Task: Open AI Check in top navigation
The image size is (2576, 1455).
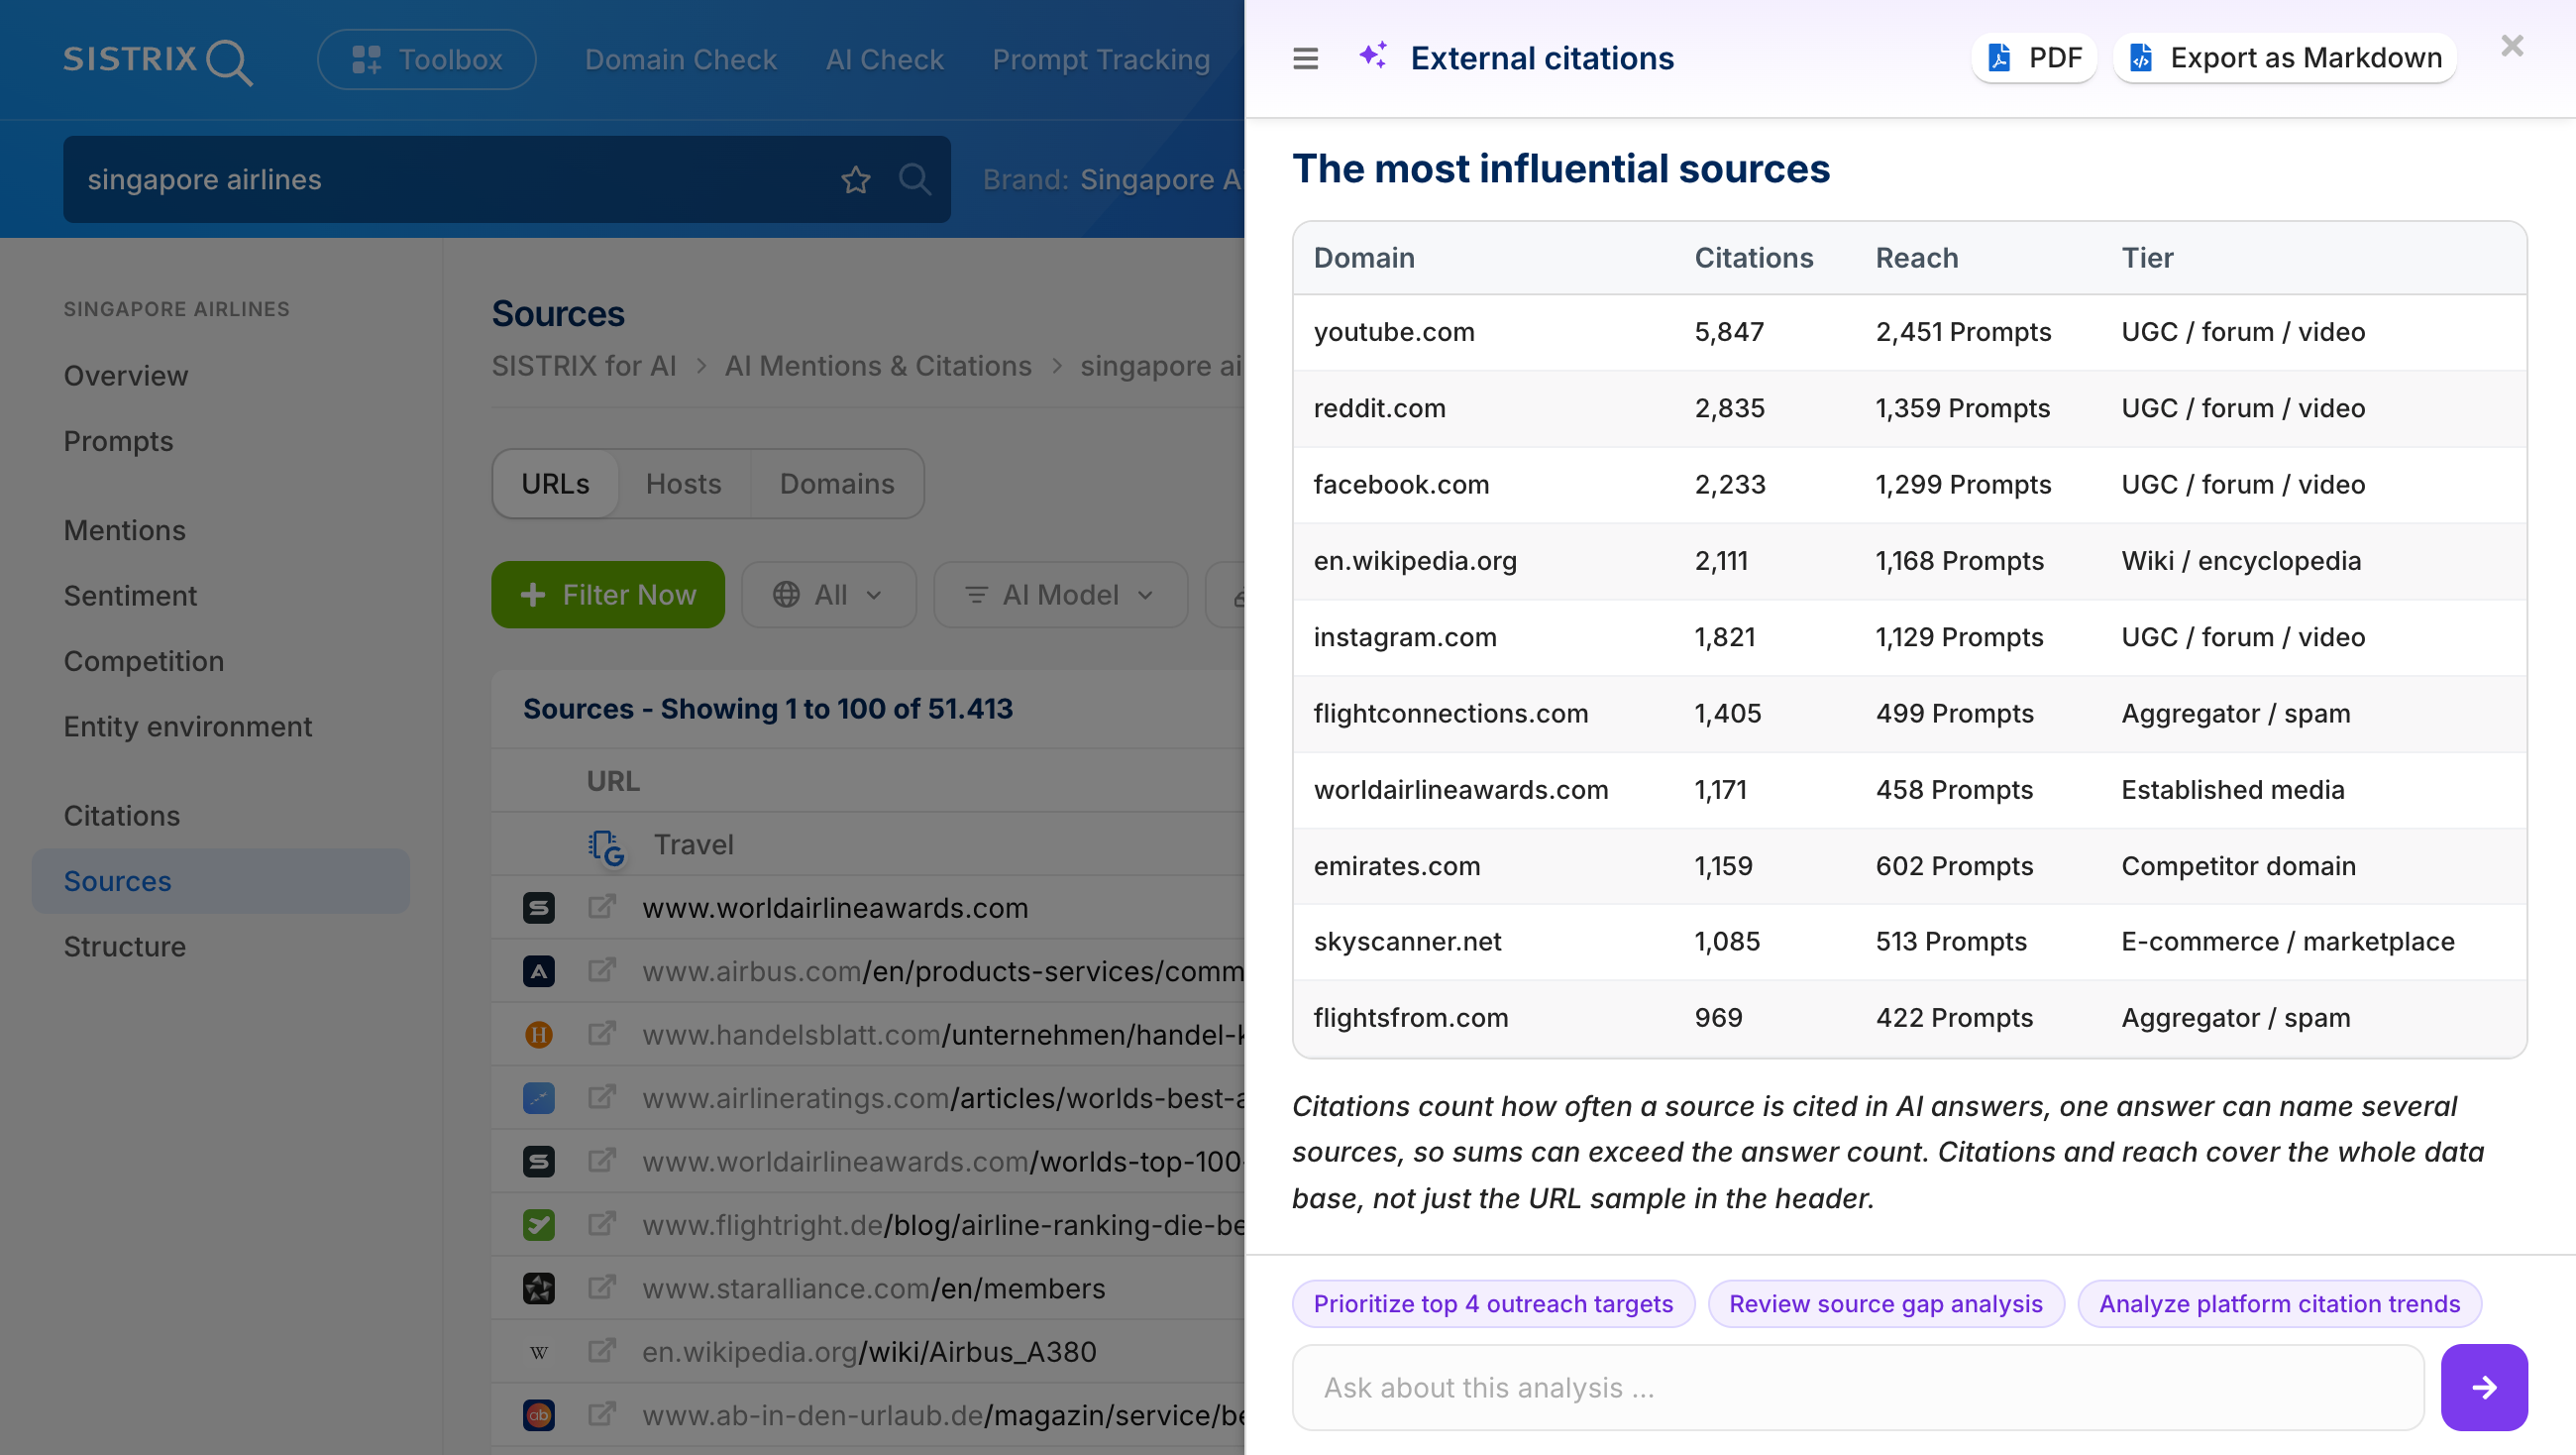Action: point(884,59)
